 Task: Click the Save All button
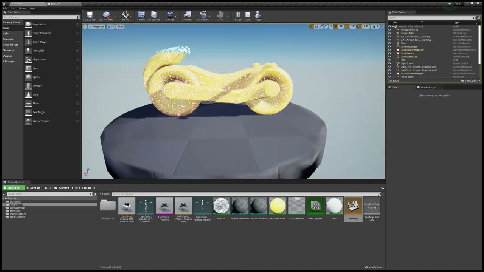(34, 187)
